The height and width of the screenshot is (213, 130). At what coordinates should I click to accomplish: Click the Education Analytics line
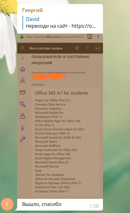48,109
